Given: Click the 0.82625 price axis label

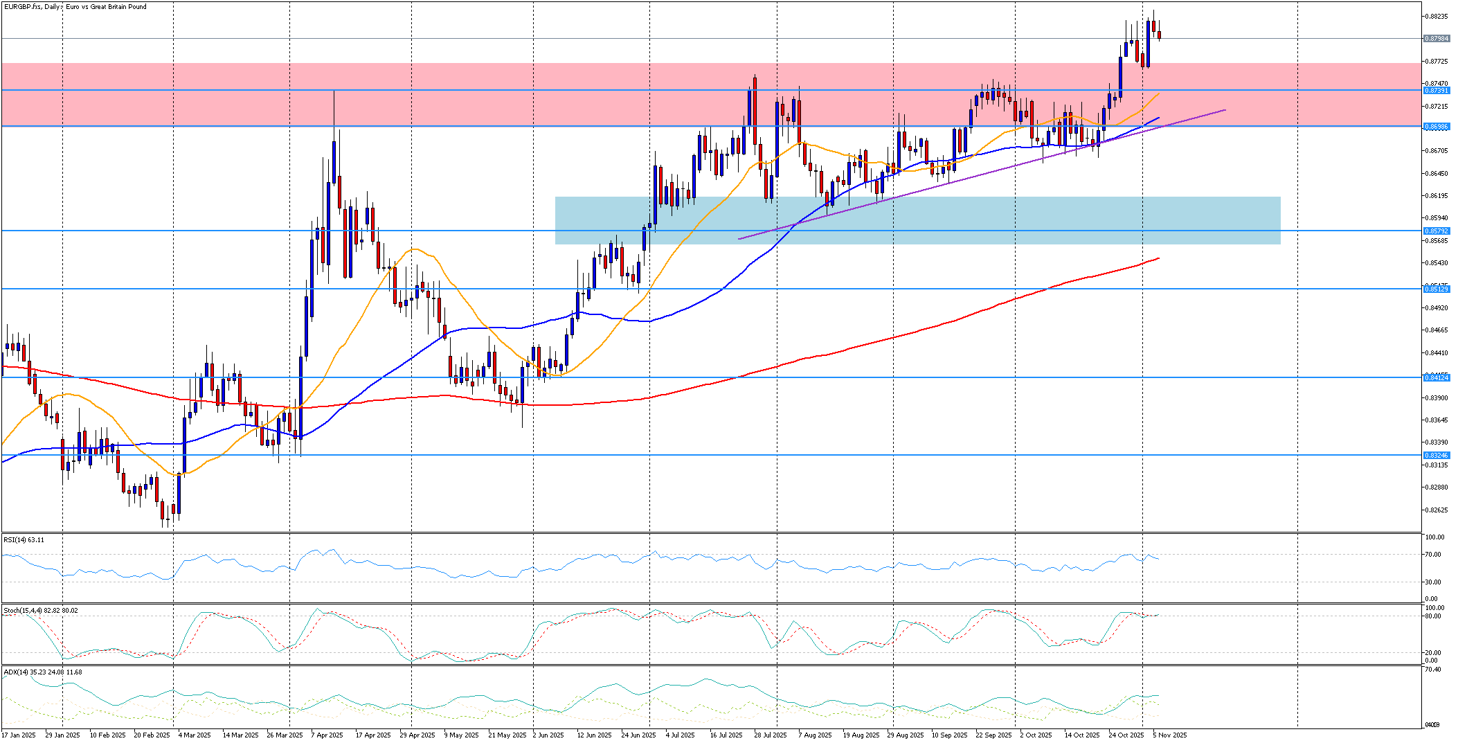Looking at the screenshot, I should 1437,510.
